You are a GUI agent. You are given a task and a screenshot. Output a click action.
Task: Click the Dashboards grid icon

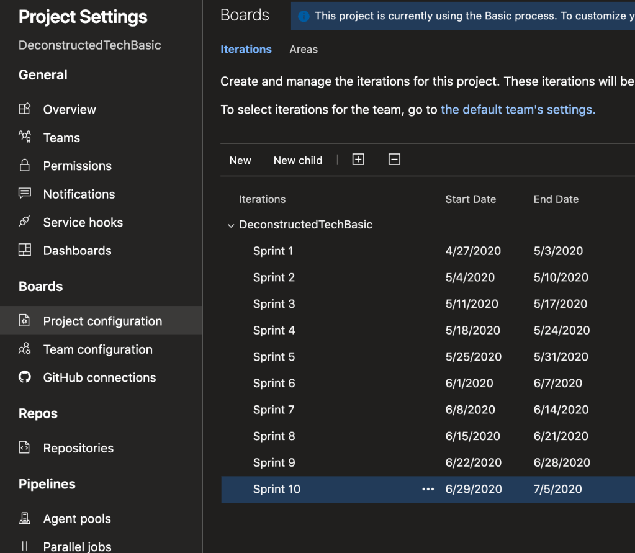25,250
